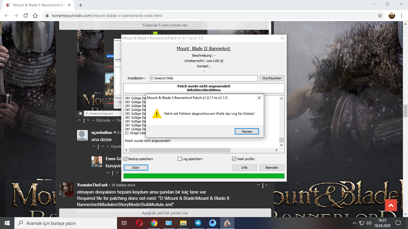Viewport: 408px width, 229px height.
Task: Show hidden system tray icons
Action: pos(355,223)
